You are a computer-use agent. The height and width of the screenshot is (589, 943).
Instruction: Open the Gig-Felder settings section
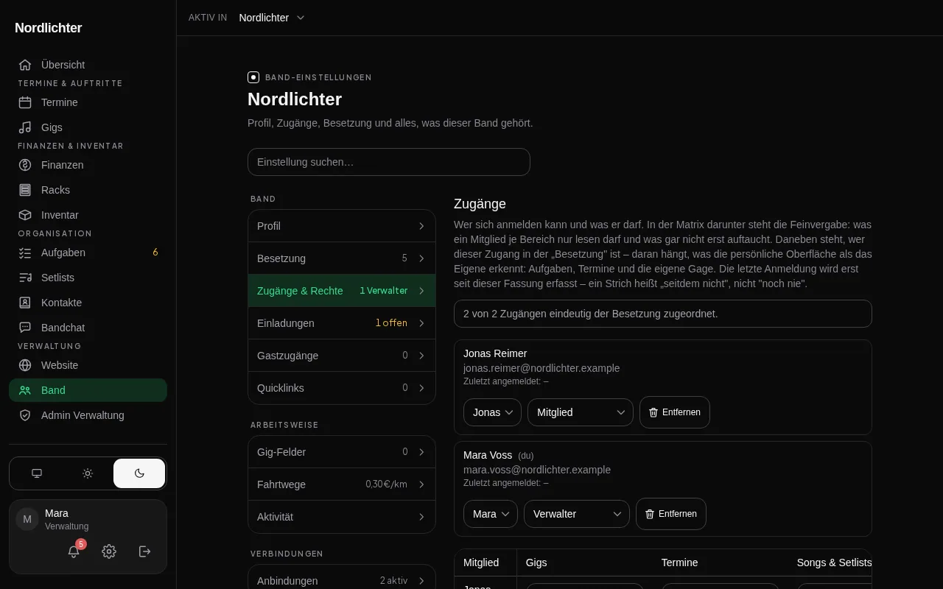pyautogui.click(x=342, y=452)
